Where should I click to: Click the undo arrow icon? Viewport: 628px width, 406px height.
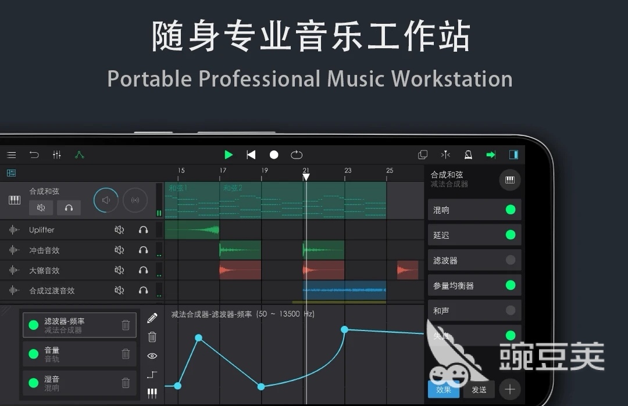point(34,155)
